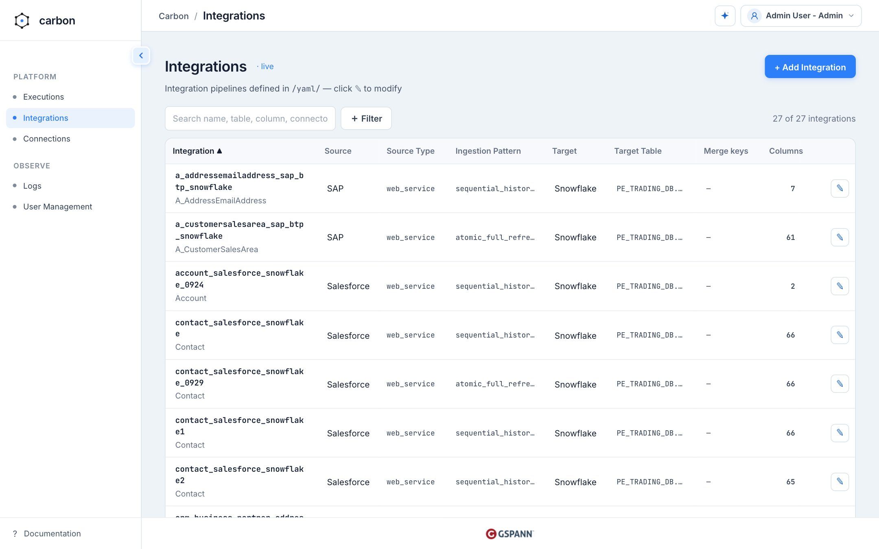Click the + Filter button

click(366, 118)
